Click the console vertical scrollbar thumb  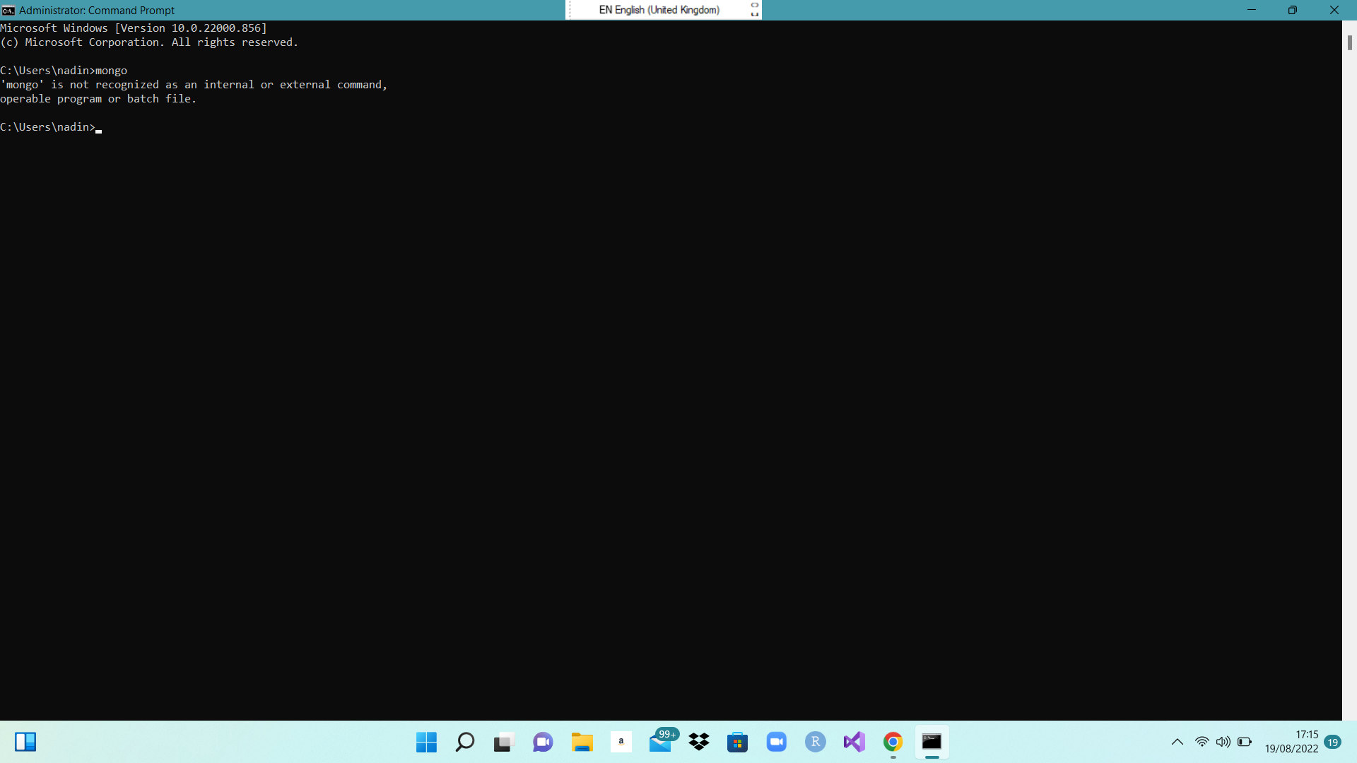(1349, 42)
